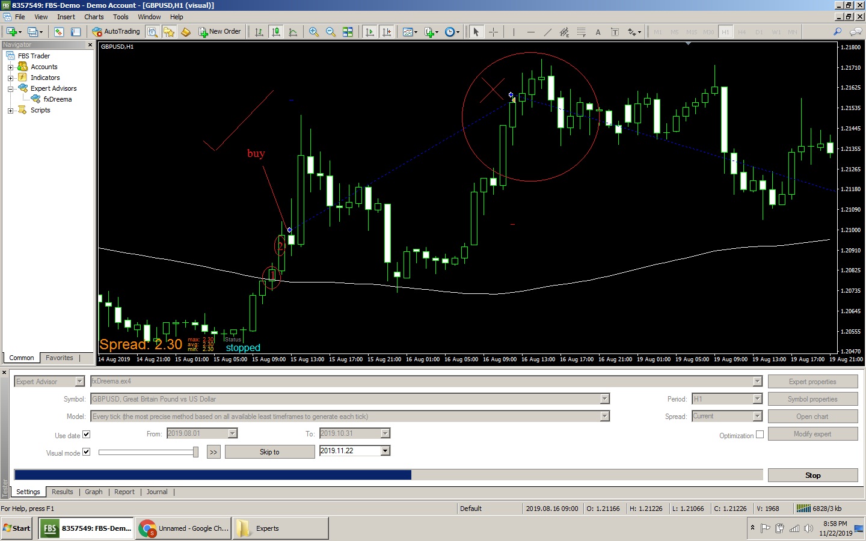The width and height of the screenshot is (866, 541).
Task: Click the tester progress bar
Action: click(388, 475)
